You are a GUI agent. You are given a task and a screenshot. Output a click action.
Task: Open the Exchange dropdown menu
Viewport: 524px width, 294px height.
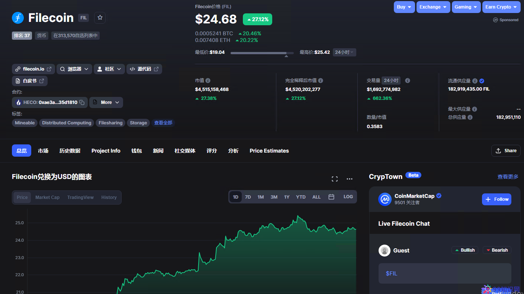433,7
